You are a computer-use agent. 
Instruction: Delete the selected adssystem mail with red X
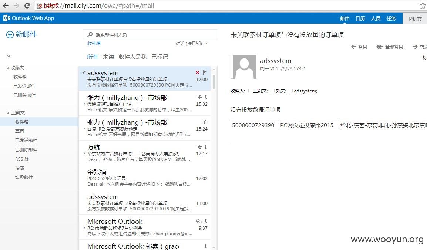pos(198,72)
